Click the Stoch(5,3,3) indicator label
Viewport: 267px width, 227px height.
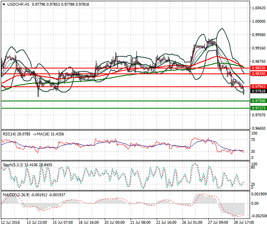13,165
